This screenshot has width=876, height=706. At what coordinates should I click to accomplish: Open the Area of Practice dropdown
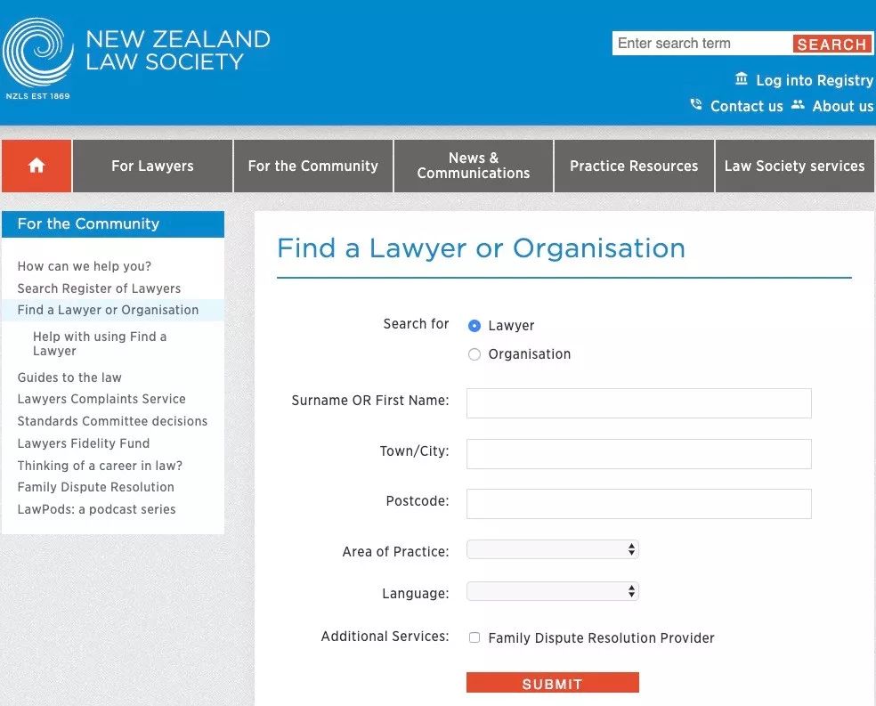553,549
